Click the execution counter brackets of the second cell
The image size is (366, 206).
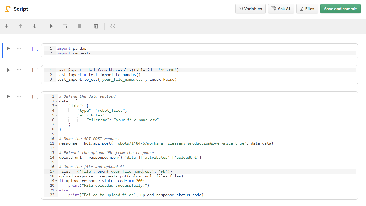[35, 70]
